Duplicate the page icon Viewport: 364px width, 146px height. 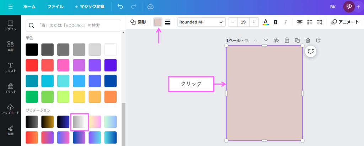297,40
